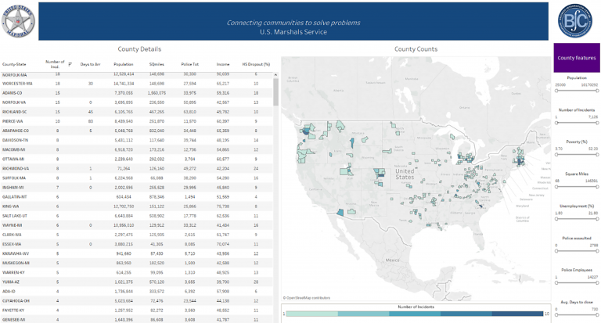Image resolution: width=601 pixels, height=323 pixels.
Task: Select the PIERCE-WA county row
Action: click(x=137, y=121)
